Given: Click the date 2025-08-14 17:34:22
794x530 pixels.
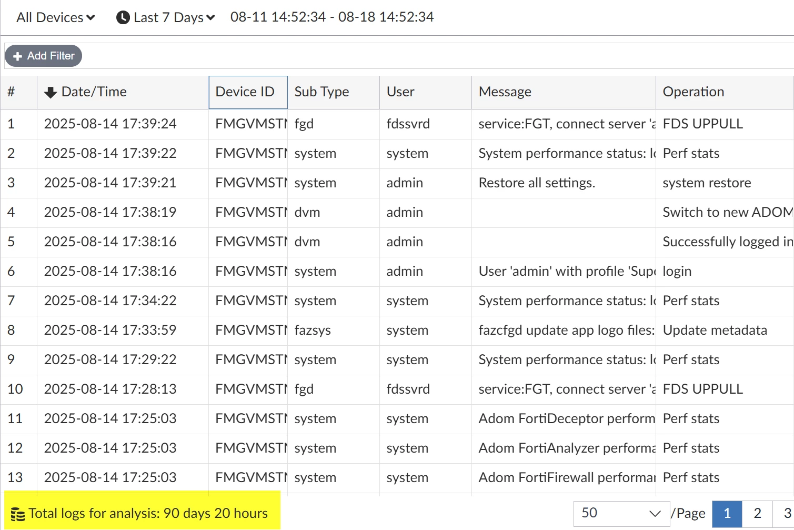Looking at the screenshot, I should click(x=110, y=301).
